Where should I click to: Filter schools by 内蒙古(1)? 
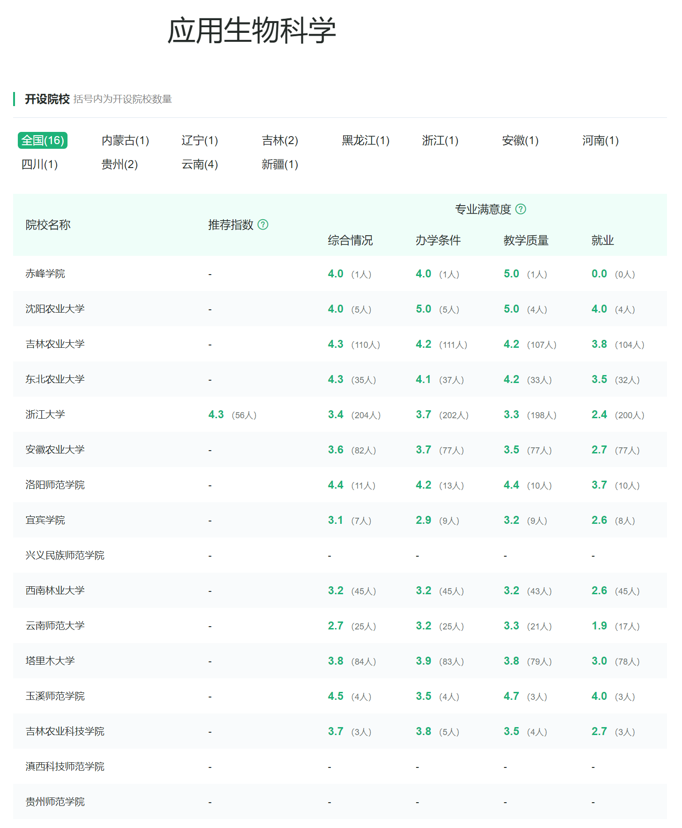coord(125,140)
